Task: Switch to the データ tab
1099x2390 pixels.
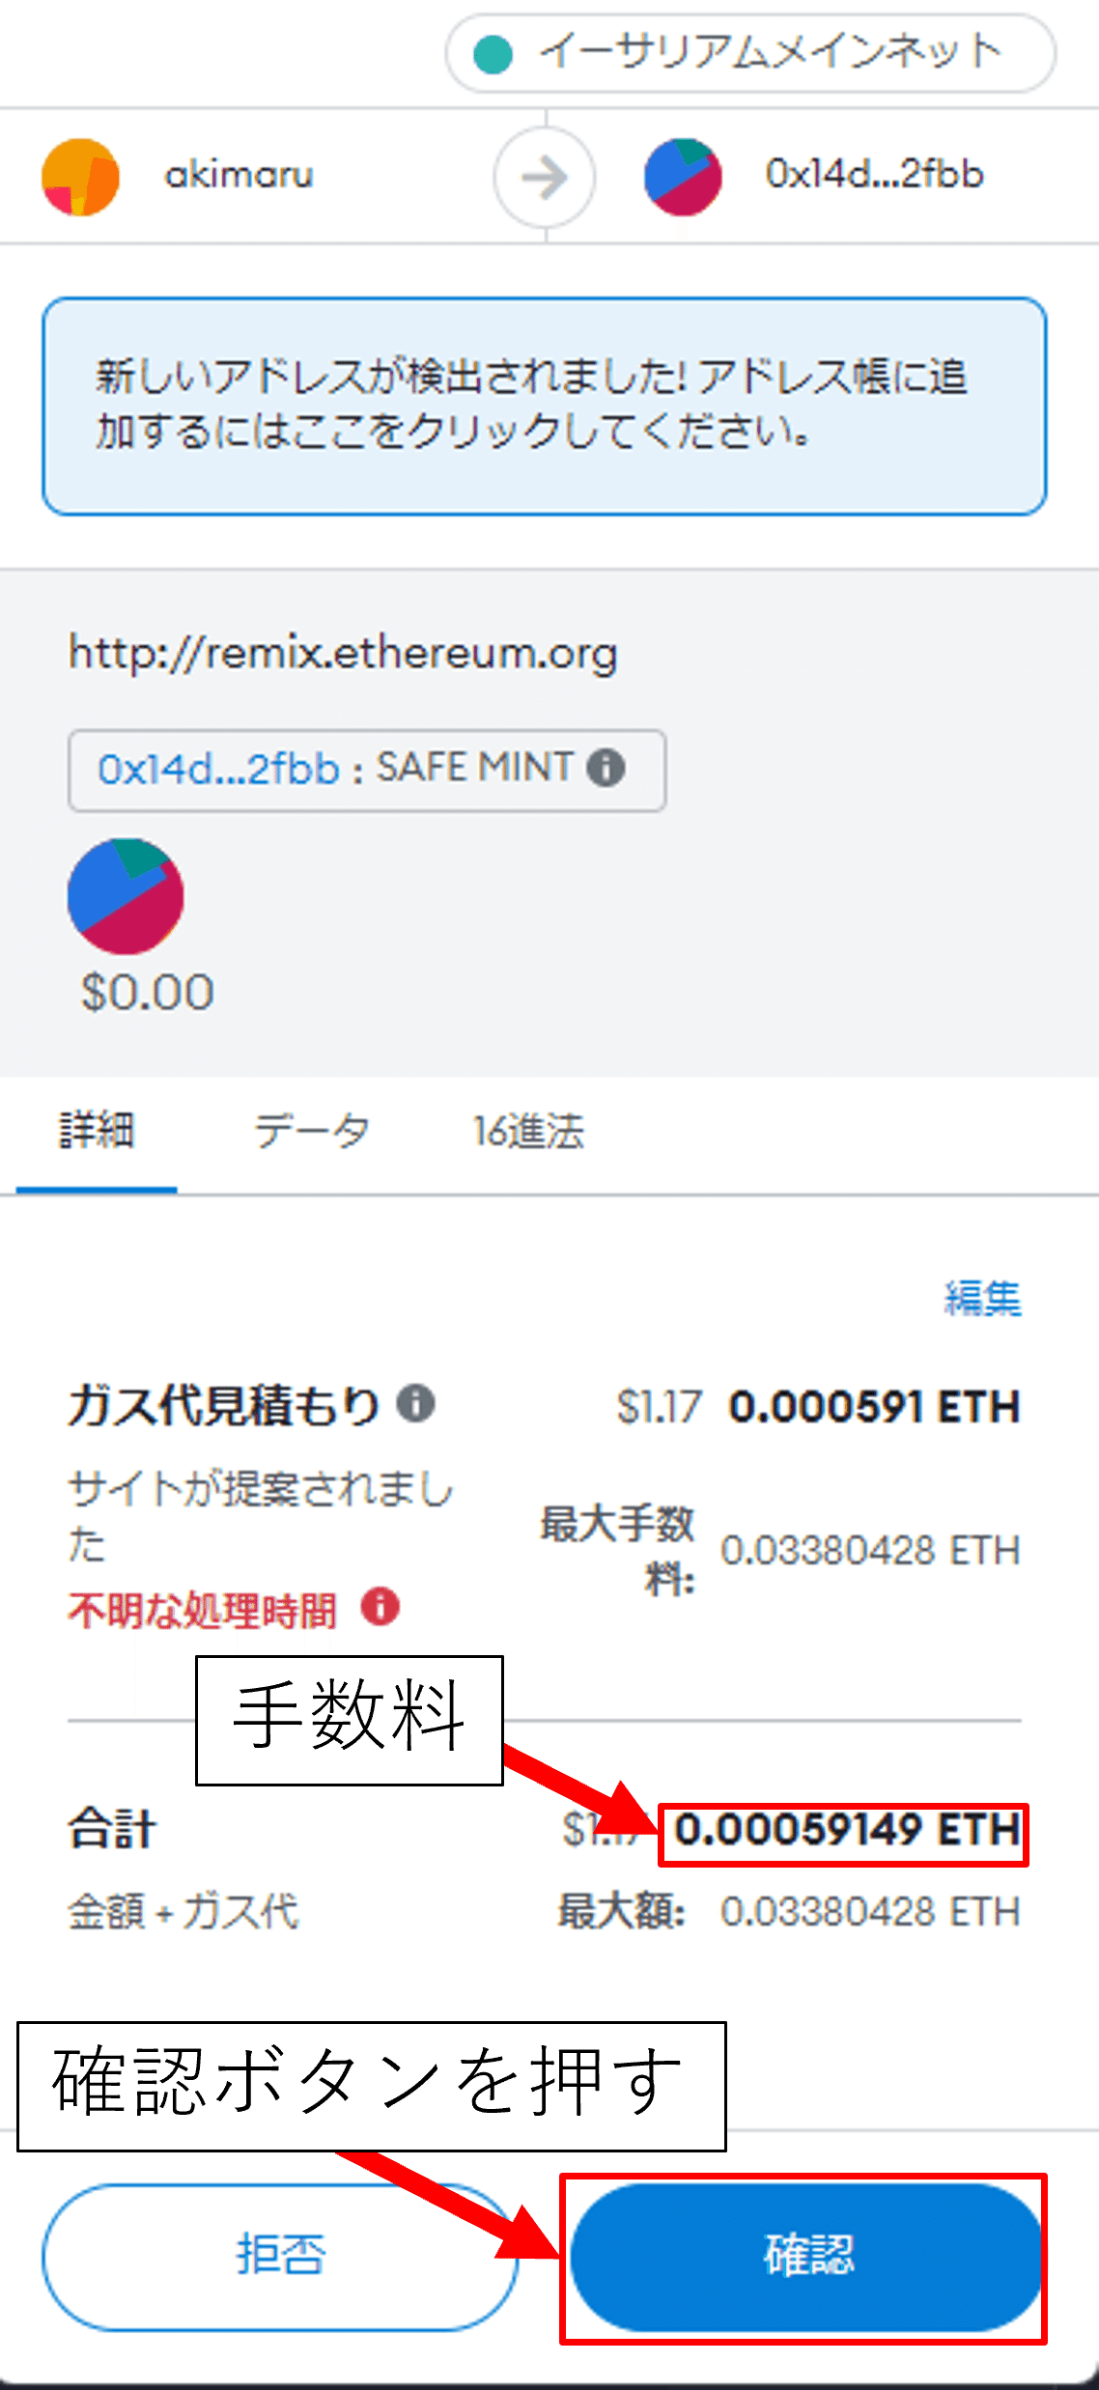Action: pos(309,1130)
